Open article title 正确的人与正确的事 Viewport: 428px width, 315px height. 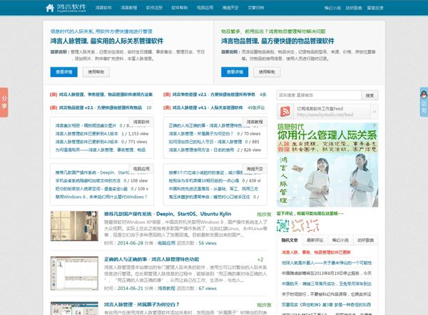pyautogui.click(x=151, y=259)
